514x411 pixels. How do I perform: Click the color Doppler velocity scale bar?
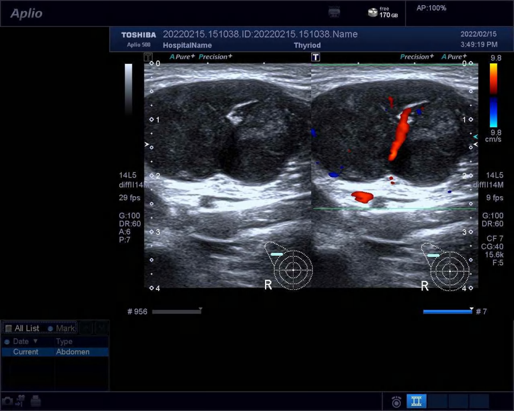(493, 95)
